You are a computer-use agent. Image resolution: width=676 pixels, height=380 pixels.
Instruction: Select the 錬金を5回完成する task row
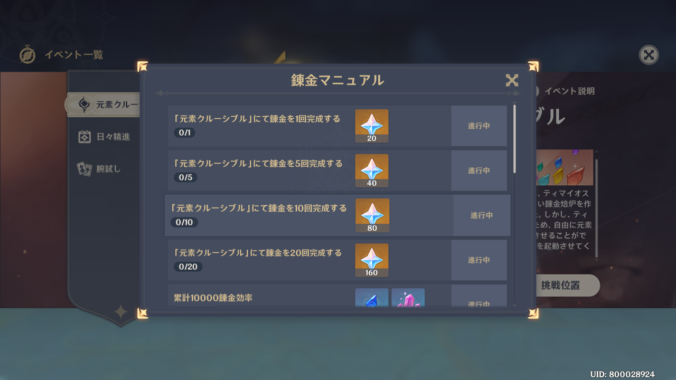pyautogui.click(x=337, y=170)
